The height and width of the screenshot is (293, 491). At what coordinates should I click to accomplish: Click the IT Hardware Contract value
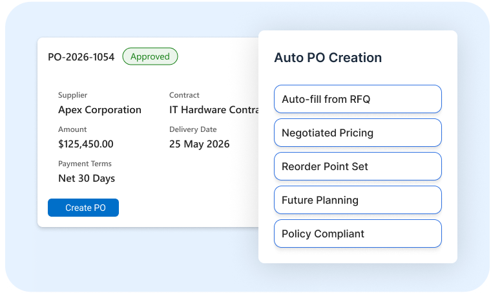214,110
